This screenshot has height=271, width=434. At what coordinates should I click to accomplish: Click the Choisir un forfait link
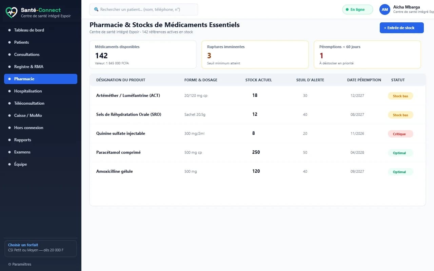(23, 245)
